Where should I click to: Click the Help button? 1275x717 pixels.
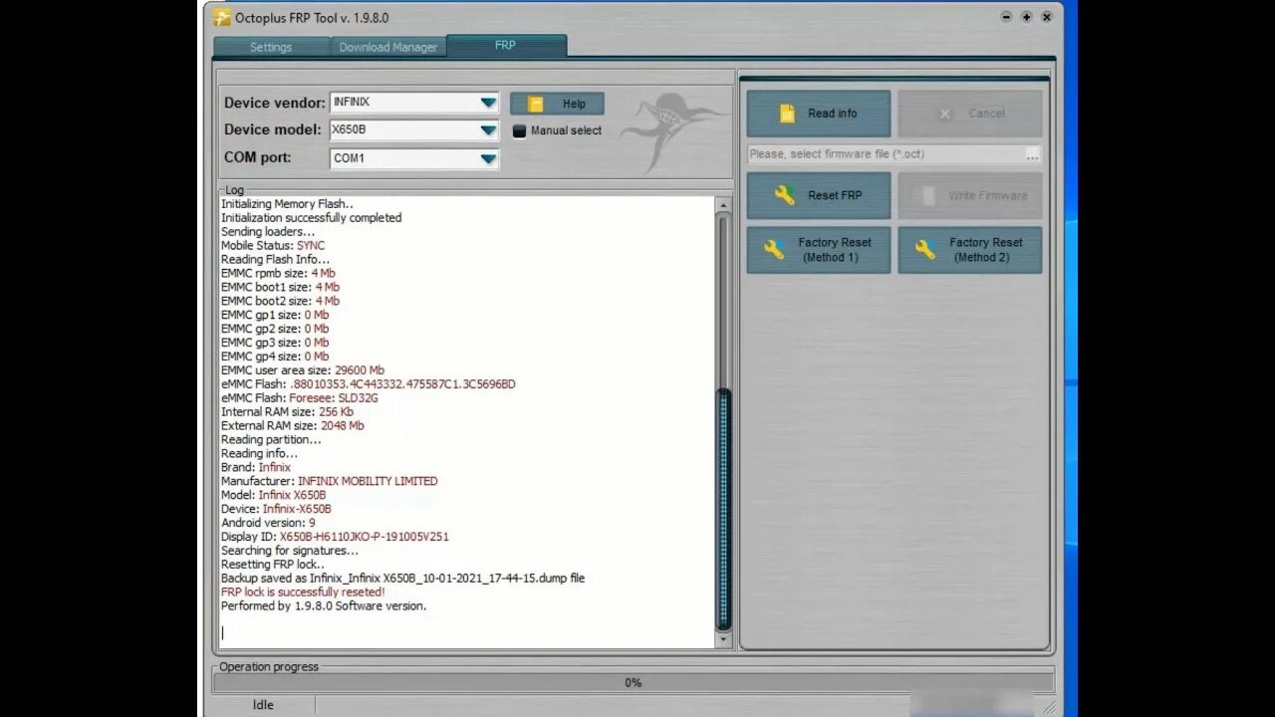pyautogui.click(x=557, y=104)
